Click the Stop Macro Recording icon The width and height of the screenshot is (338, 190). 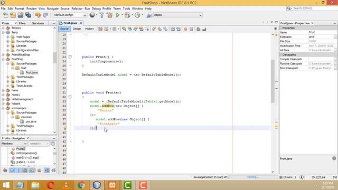pyautogui.click(x=191, y=29)
